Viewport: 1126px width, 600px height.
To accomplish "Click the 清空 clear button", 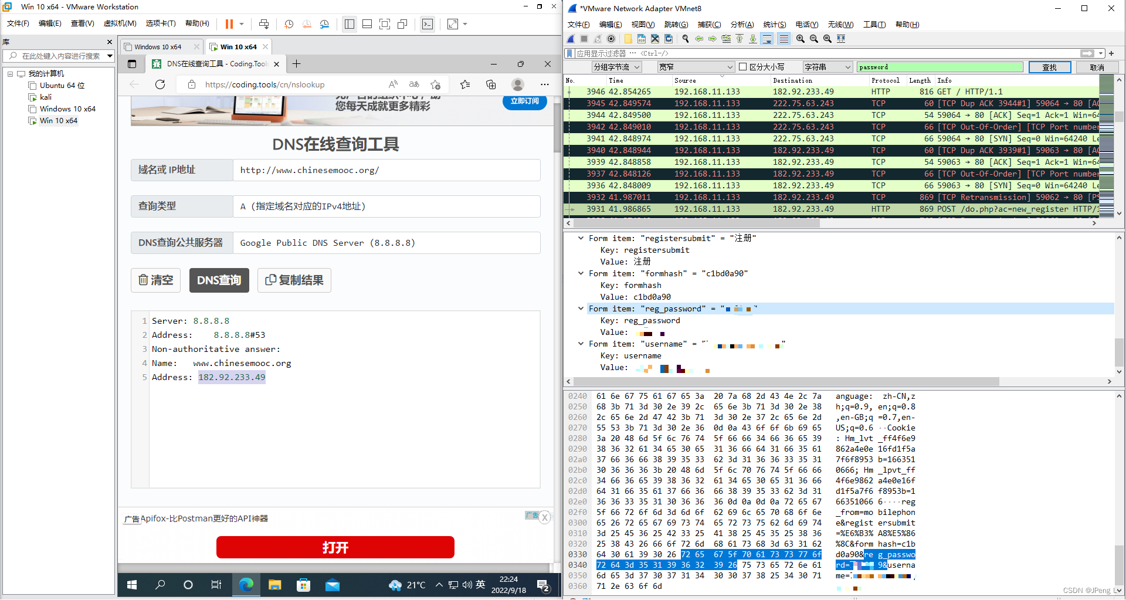I will (x=155, y=280).
